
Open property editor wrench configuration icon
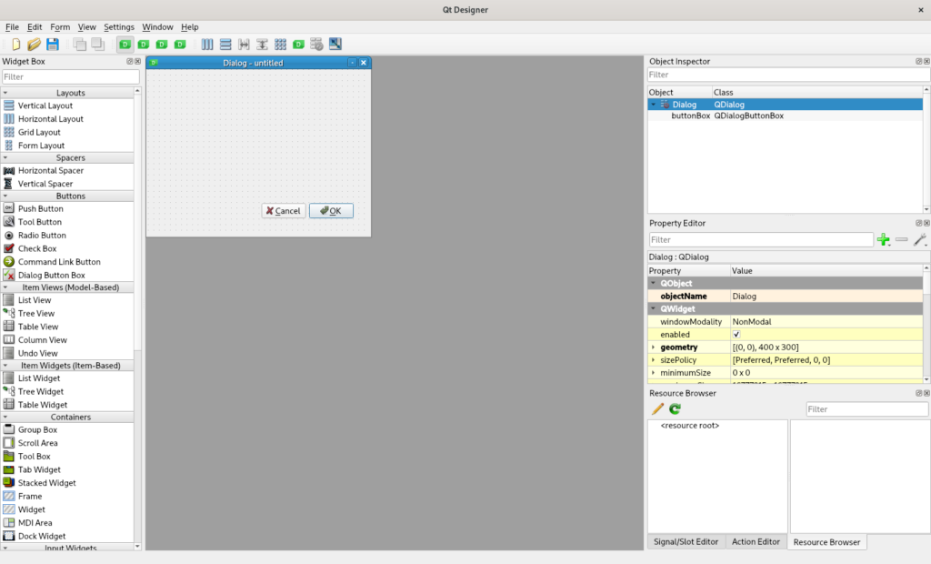920,239
